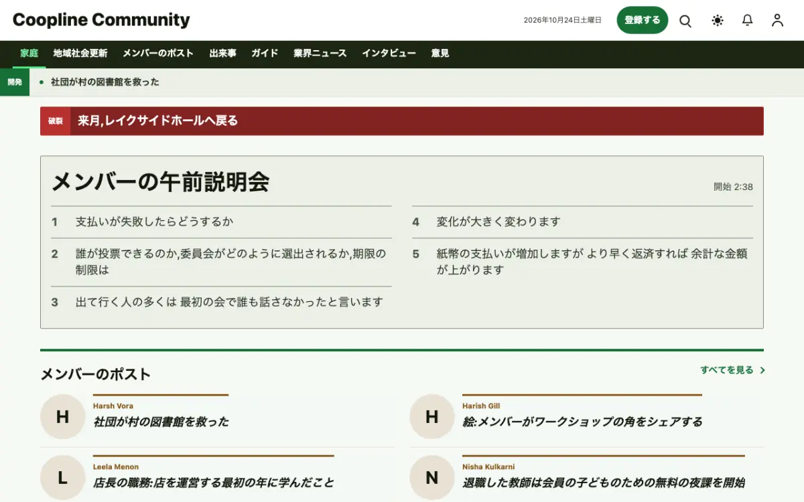Click Leela Menon's L avatar
This screenshot has width=804, height=502.
(62, 478)
